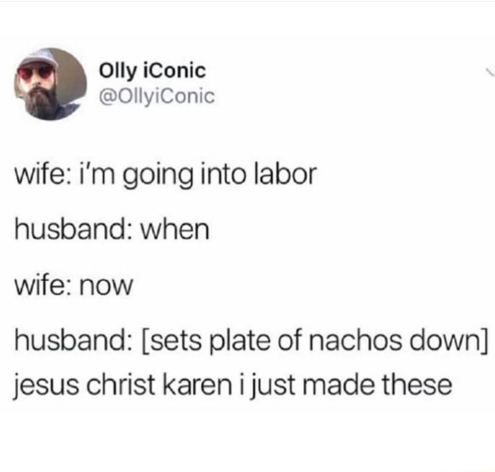
Task: Click the line "wife: now"
Action: (73, 286)
